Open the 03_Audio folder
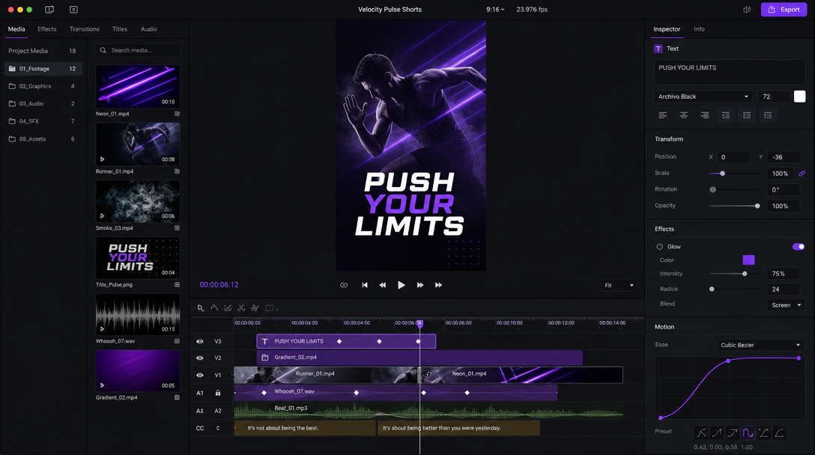Image resolution: width=815 pixels, height=455 pixels. tap(43, 104)
